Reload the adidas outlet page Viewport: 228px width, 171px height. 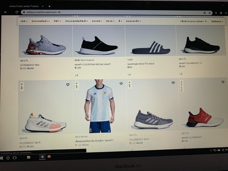coord(17,12)
